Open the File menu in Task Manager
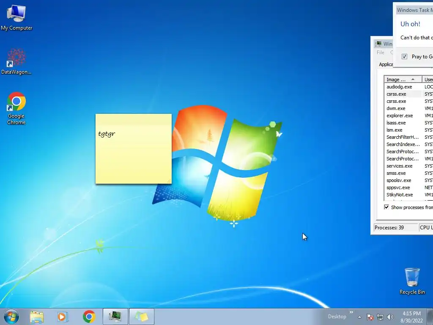The height and width of the screenshot is (325, 433). point(381,52)
